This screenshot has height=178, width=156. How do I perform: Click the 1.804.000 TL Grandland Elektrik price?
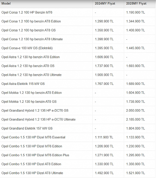(x=135, y=128)
